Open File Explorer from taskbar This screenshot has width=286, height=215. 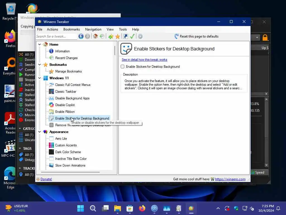(x=118, y=208)
